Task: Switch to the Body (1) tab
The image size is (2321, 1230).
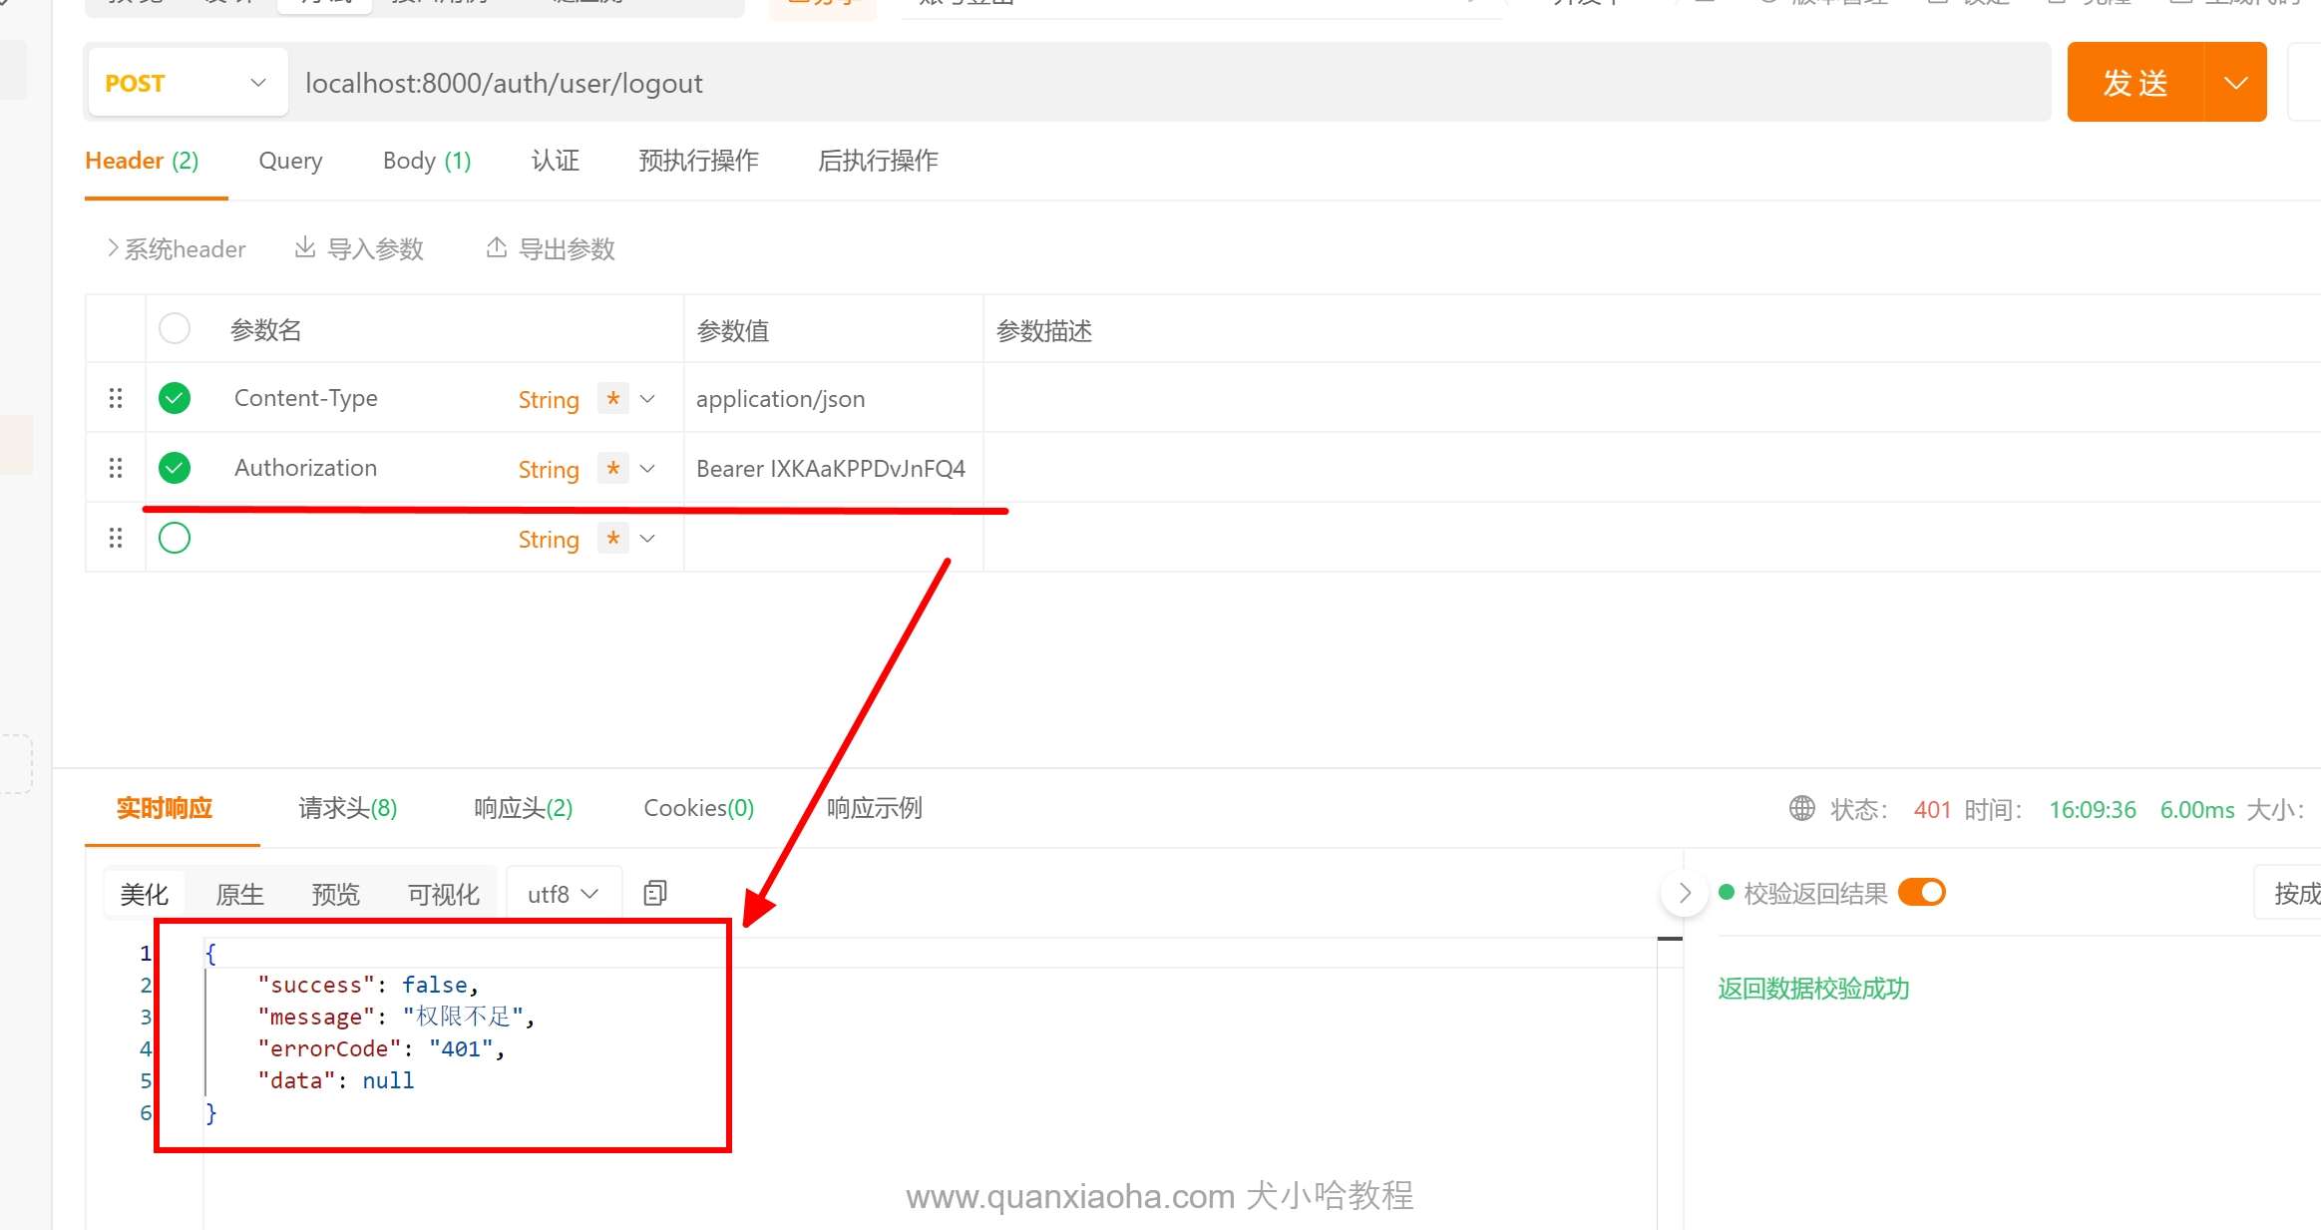Action: tap(426, 161)
